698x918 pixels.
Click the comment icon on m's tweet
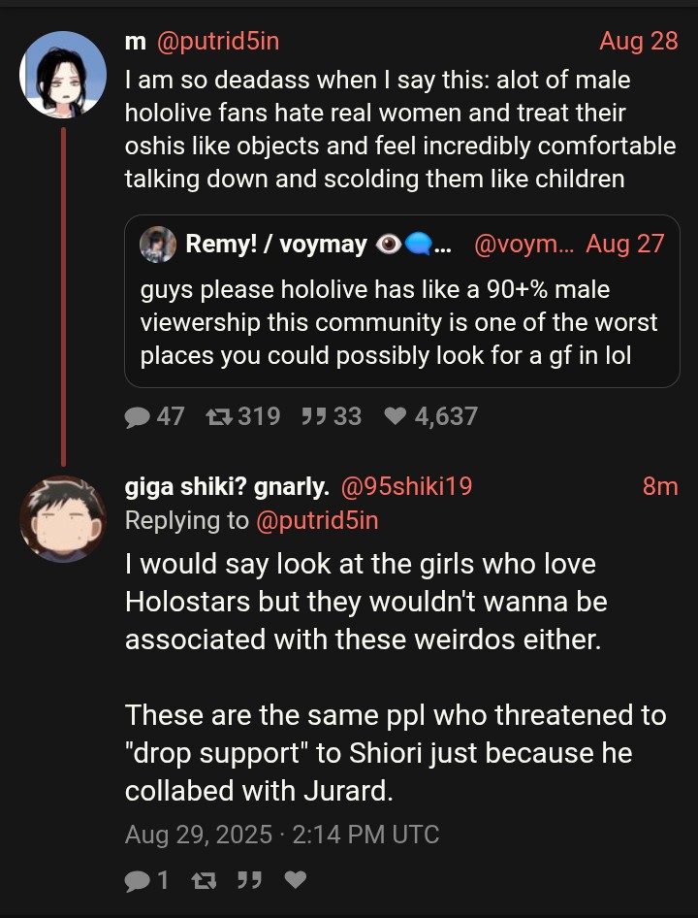(x=141, y=416)
